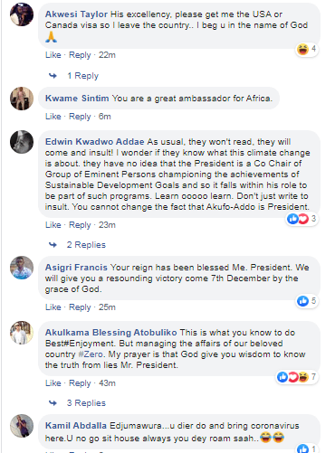The height and width of the screenshot is (453, 335).
Task: Open Edwin Kwadwo Addae's profile name link
Action: tap(95, 142)
